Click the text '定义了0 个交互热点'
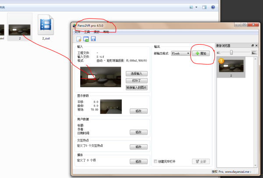 [90, 146]
